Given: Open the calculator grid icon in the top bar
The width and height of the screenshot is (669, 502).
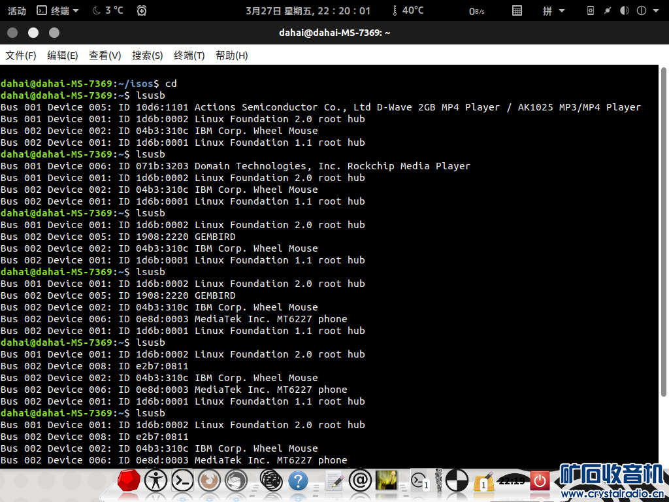Looking at the screenshot, I should pyautogui.click(x=517, y=10).
